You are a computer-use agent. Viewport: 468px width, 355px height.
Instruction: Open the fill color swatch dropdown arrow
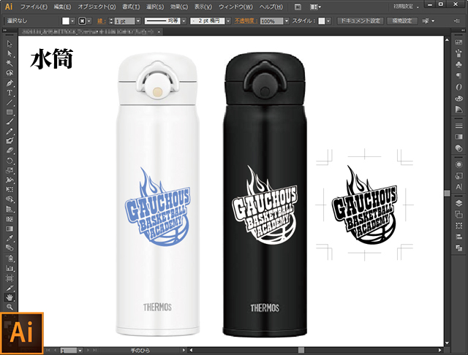point(72,21)
